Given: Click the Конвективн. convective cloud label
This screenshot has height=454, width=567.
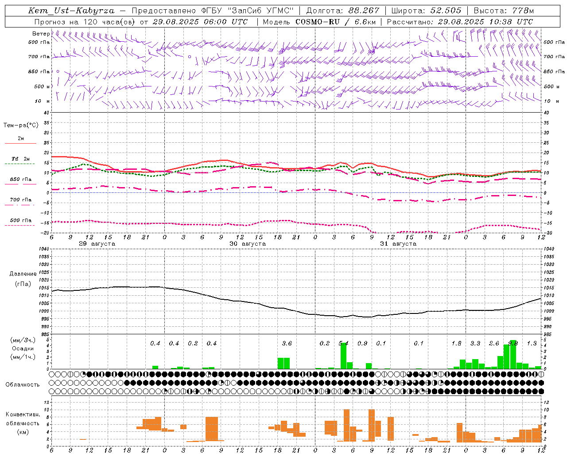Looking at the screenshot, I should (23, 415).
